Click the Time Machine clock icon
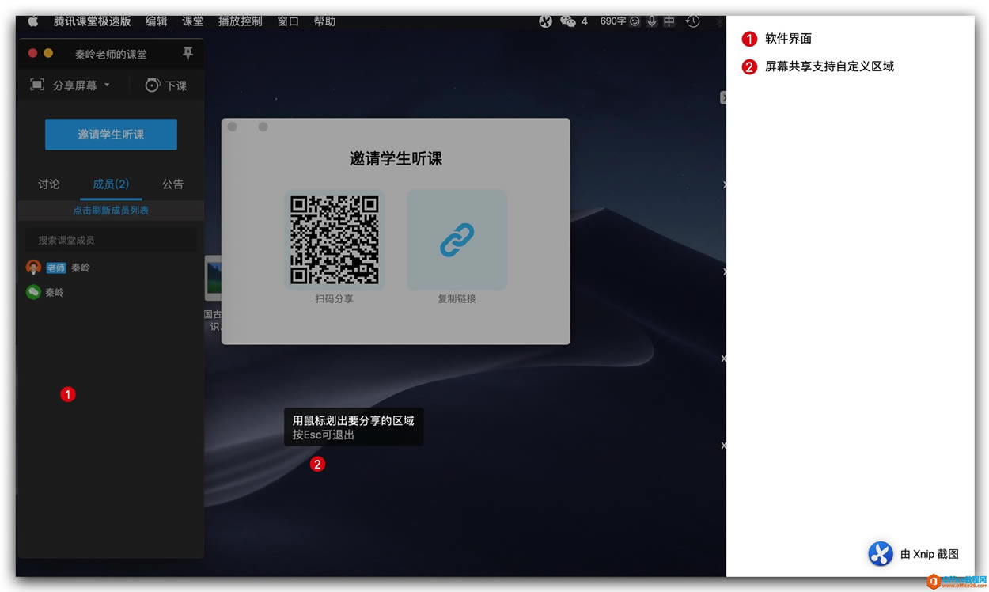This screenshot has height=592, width=989. 692,21
